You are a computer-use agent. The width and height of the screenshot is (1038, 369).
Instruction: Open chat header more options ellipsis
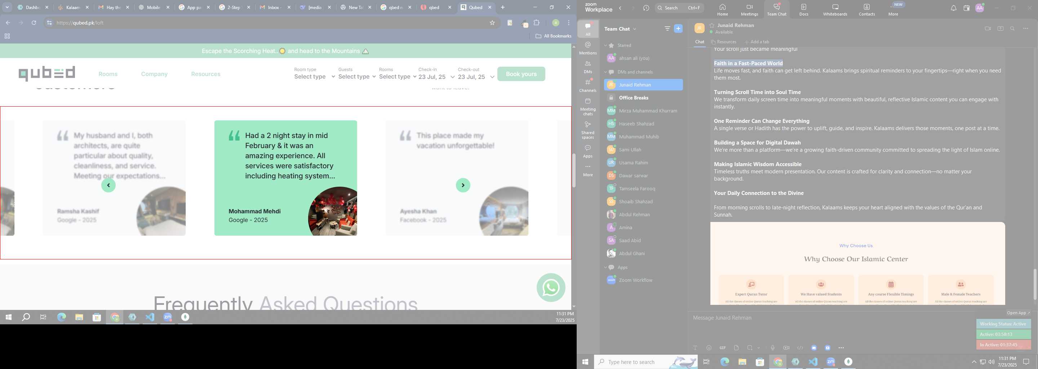point(1025,28)
